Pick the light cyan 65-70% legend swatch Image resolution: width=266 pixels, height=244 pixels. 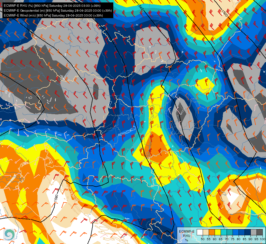tap(224, 232)
